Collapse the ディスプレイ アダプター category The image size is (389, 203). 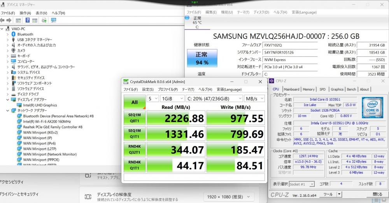(8, 99)
